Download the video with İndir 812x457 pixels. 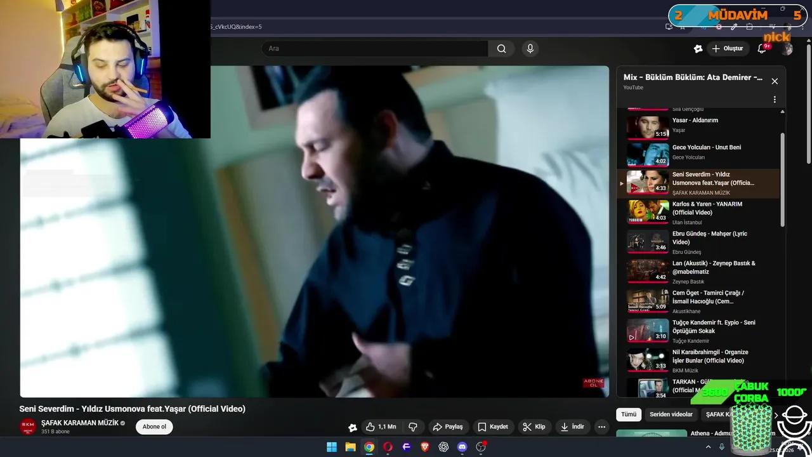(x=572, y=427)
